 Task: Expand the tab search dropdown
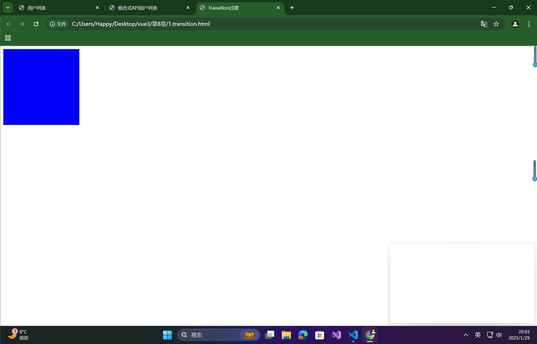(8, 8)
